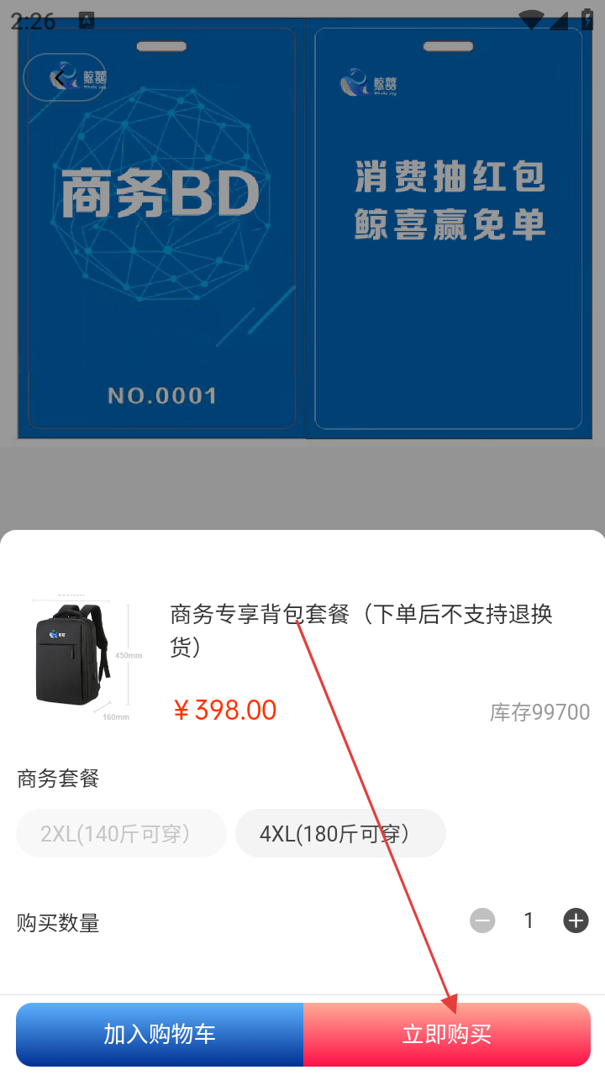Open the backpack product thumbnail

81,653
